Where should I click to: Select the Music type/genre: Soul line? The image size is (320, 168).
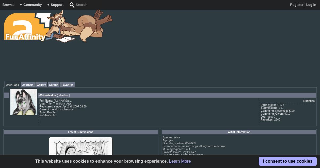coord(176,149)
